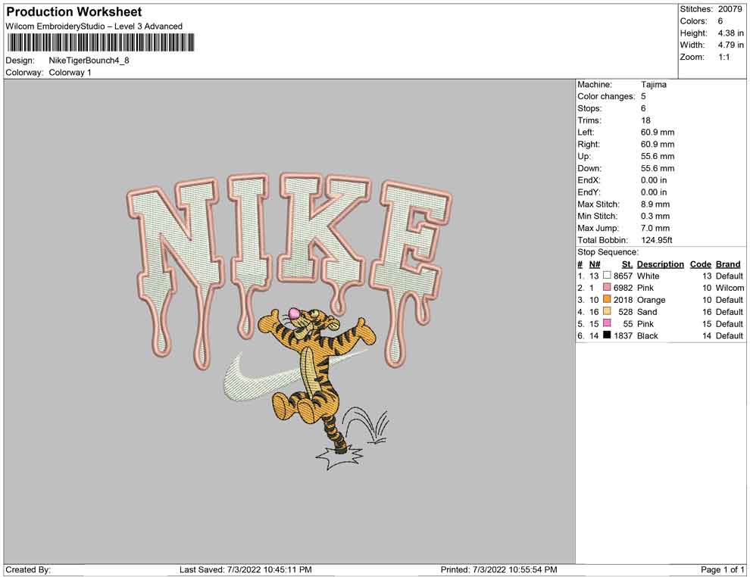The image size is (750, 577).
Task: Click the Orange thread color swatch
Action: pyautogui.click(x=607, y=299)
